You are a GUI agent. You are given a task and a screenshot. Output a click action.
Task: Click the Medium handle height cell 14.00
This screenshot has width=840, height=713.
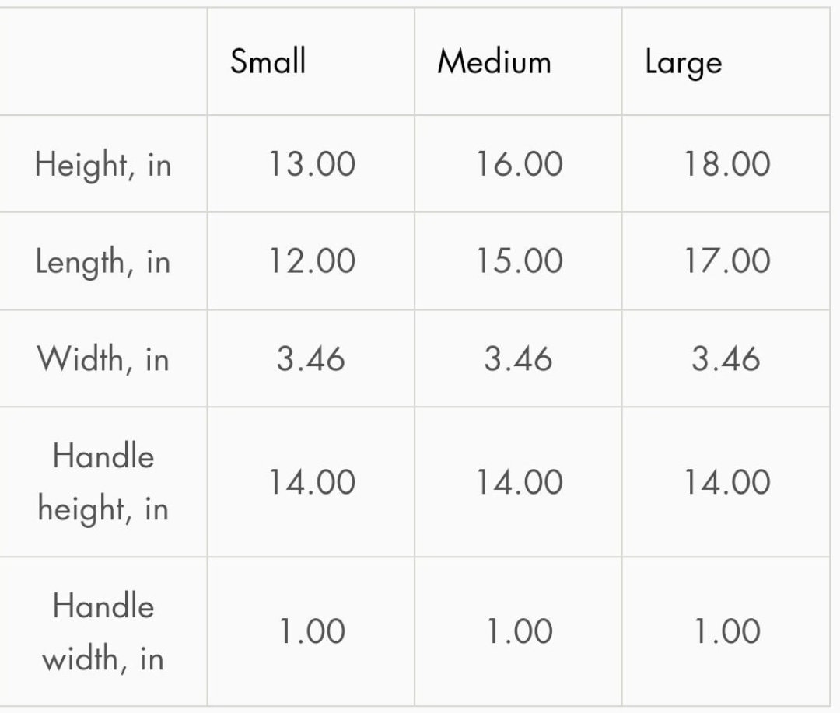click(x=520, y=481)
